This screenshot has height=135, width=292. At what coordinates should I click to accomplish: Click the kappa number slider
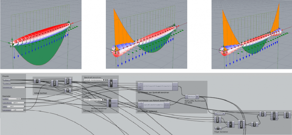(x=14, y=106)
